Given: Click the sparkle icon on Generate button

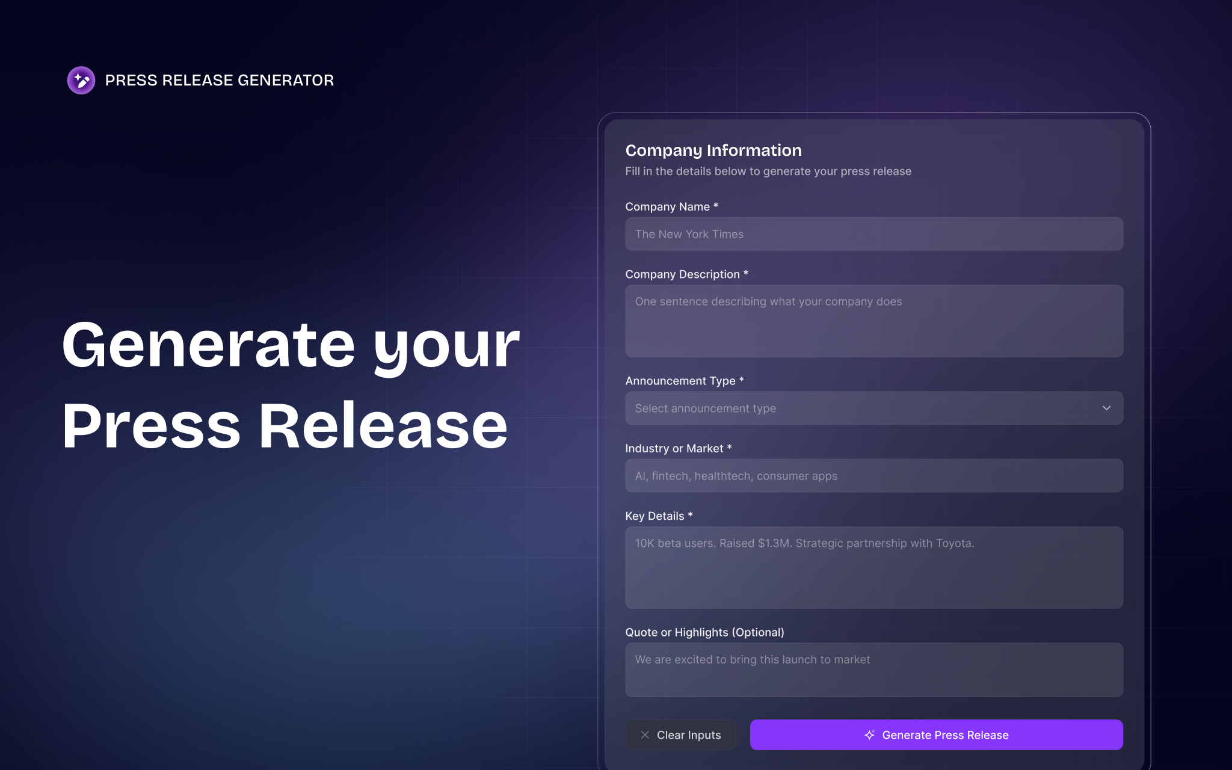Looking at the screenshot, I should point(869,735).
